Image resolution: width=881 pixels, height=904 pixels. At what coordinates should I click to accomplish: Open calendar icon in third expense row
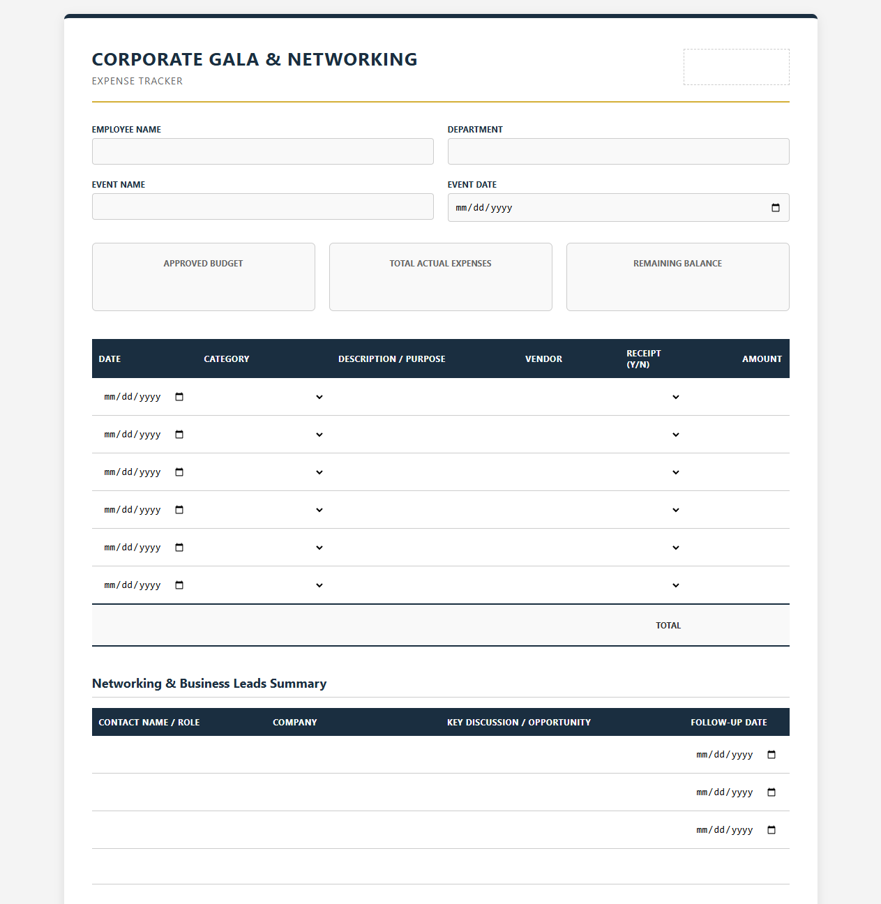[x=179, y=472]
